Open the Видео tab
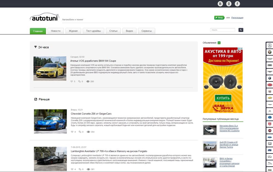273x172 pixels. (x=129, y=31)
